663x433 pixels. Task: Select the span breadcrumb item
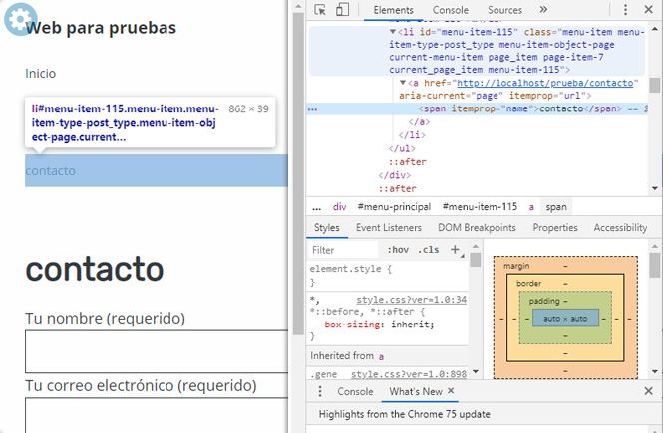556,207
